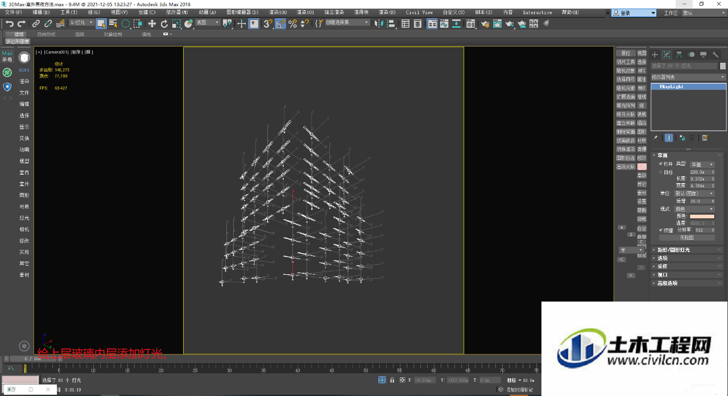Choose the circular selection region tool
The image size is (728, 396).
click(125, 23)
